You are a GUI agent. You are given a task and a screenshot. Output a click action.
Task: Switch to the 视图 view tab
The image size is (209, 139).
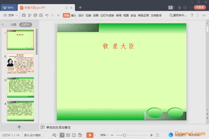pos(126,16)
